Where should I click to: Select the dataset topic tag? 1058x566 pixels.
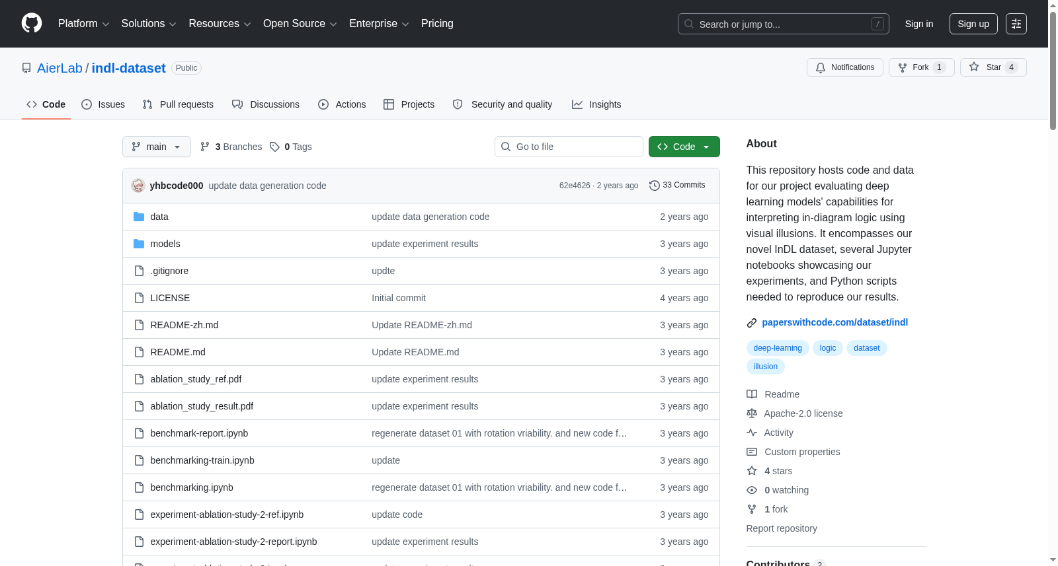tap(867, 348)
